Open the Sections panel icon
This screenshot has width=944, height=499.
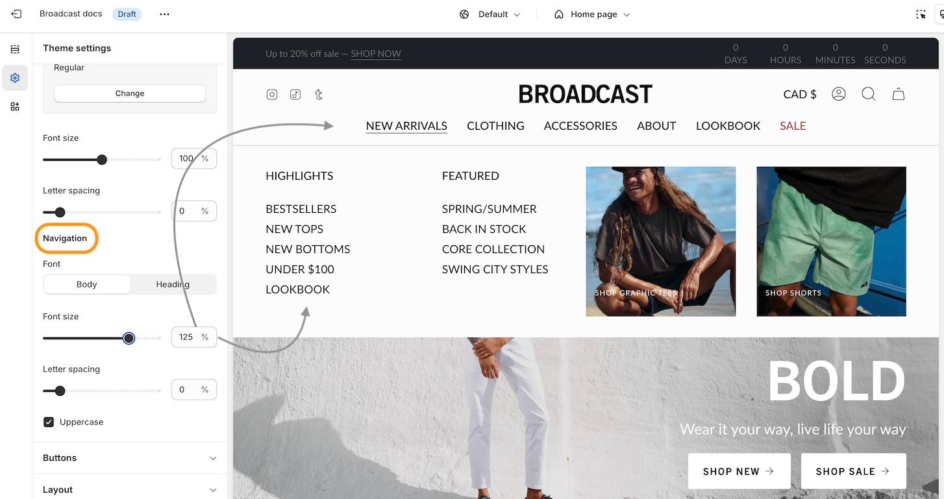[x=15, y=49]
